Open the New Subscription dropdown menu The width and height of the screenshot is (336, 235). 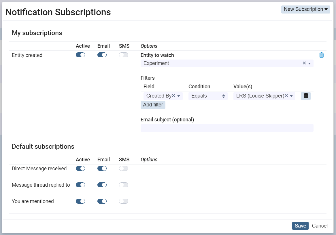305,9
